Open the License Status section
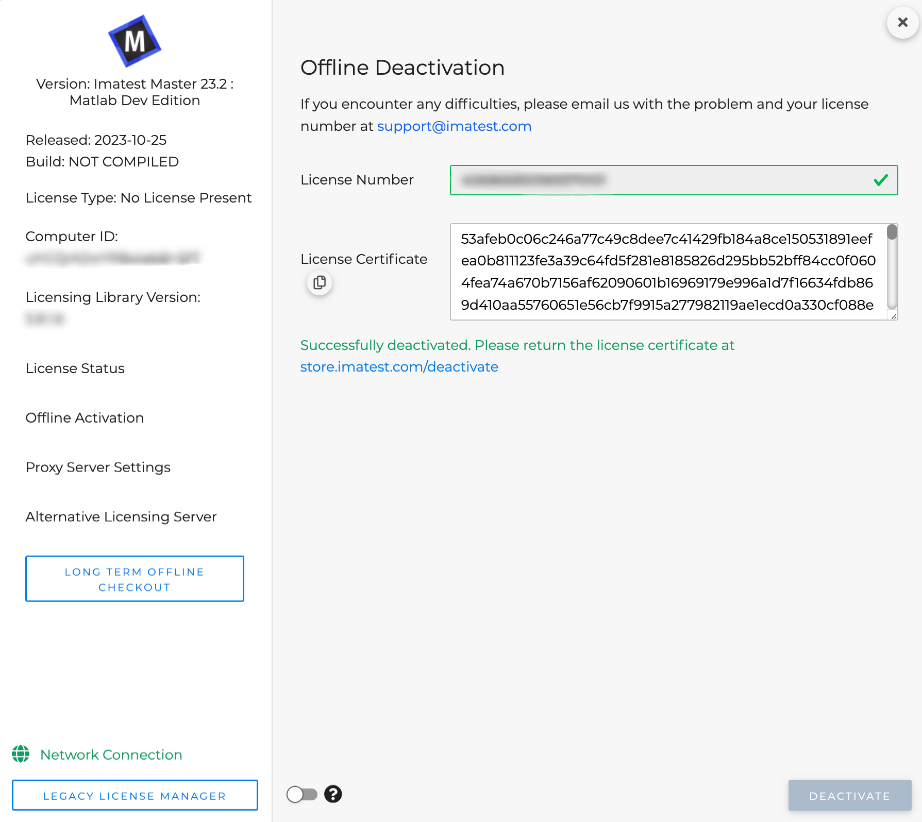This screenshot has width=922, height=822. click(x=75, y=368)
